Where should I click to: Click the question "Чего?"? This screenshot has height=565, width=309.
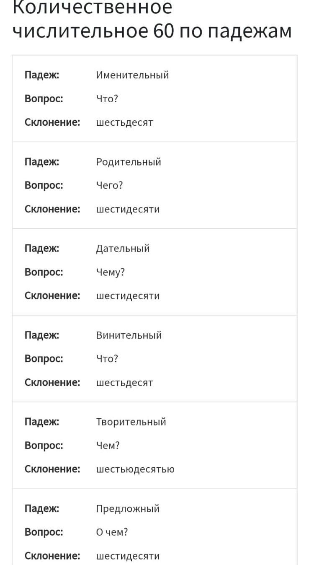pyautogui.click(x=109, y=186)
